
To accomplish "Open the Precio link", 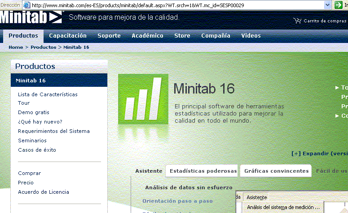I will 26,183.
